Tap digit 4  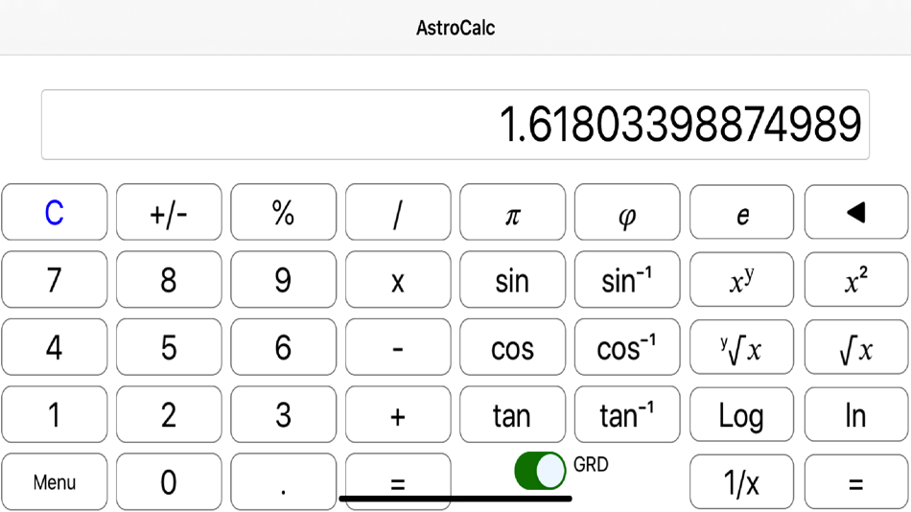click(54, 347)
